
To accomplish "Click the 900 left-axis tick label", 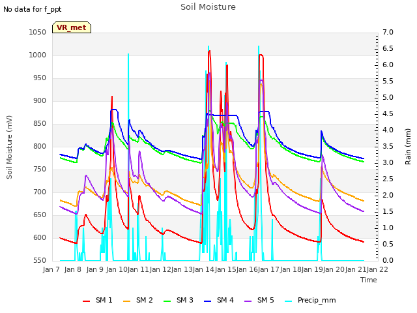I will [40, 101].
